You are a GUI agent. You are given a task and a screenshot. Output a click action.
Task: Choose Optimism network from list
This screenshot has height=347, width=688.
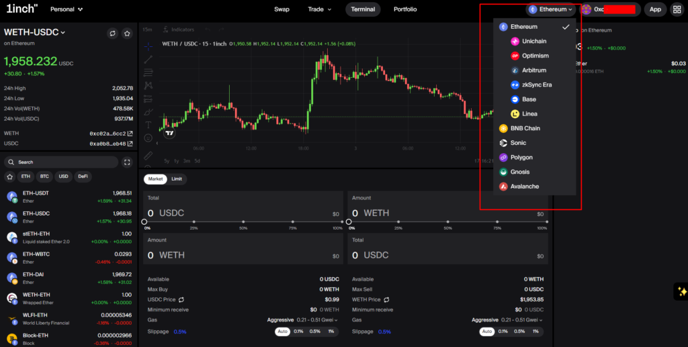point(534,56)
